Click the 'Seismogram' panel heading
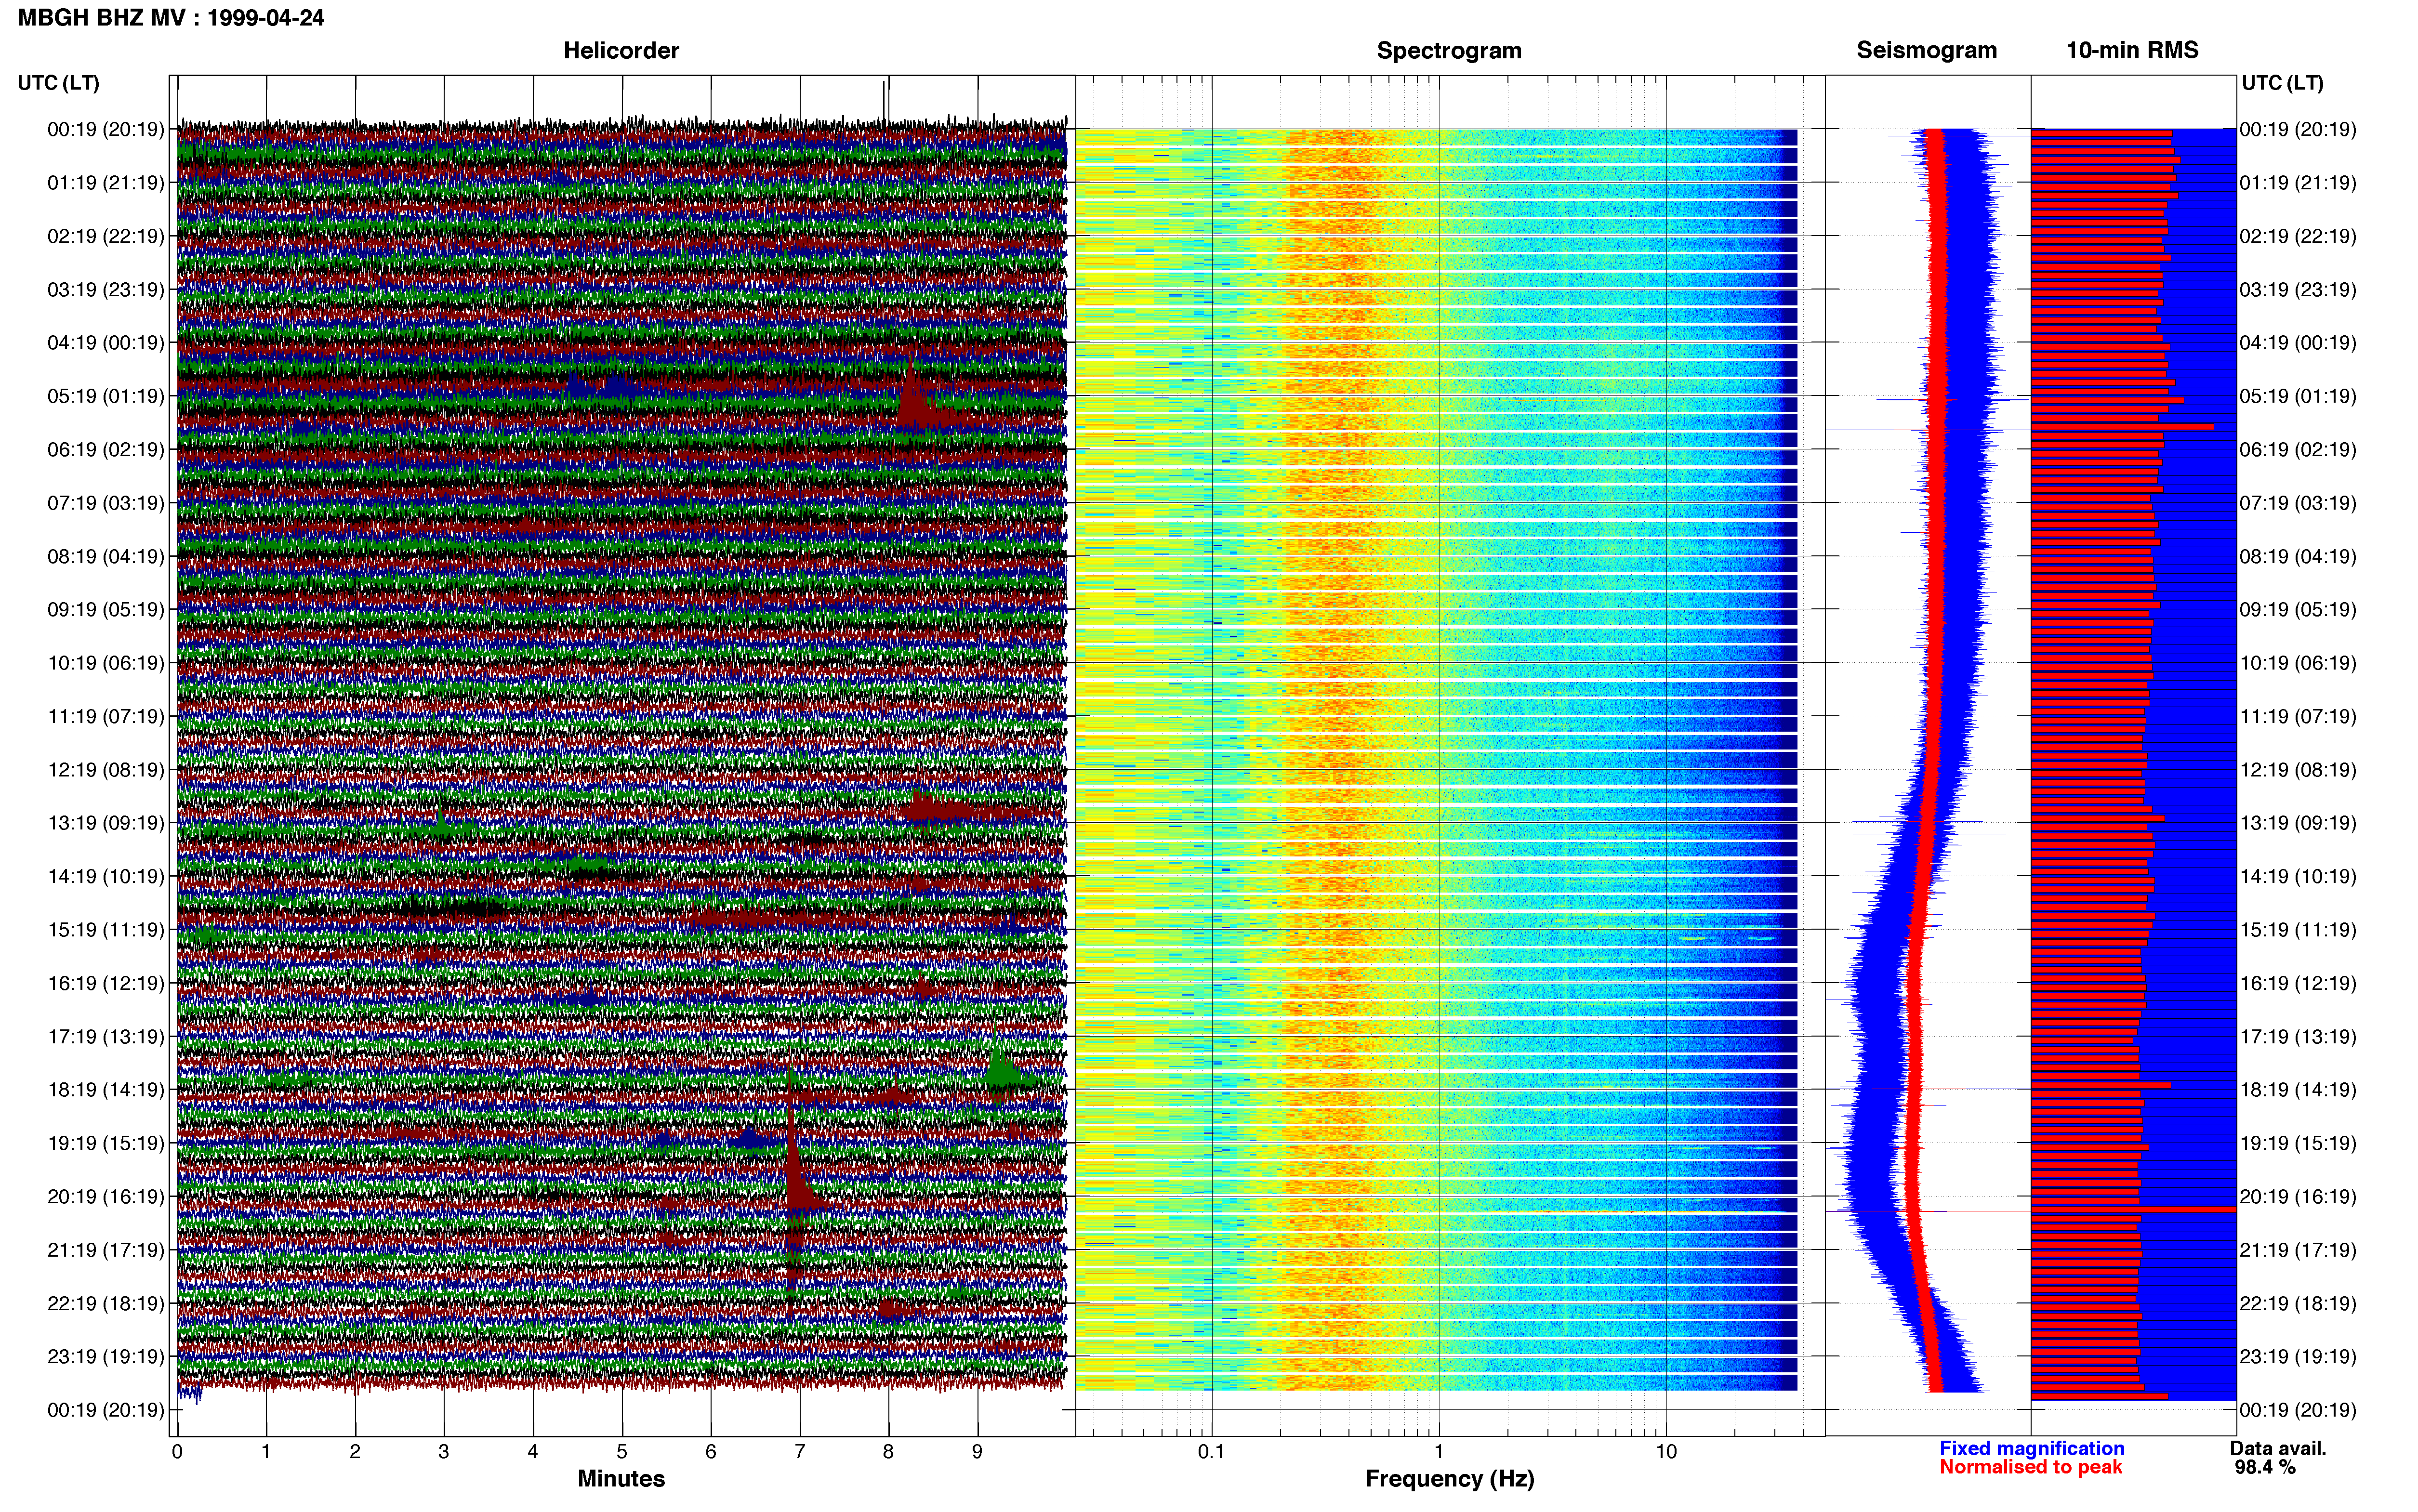Image resolution: width=2418 pixels, height=1512 pixels. click(x=1926, y=50)
